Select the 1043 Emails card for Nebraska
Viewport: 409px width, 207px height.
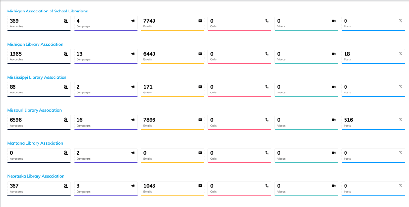tap(172, 188)
